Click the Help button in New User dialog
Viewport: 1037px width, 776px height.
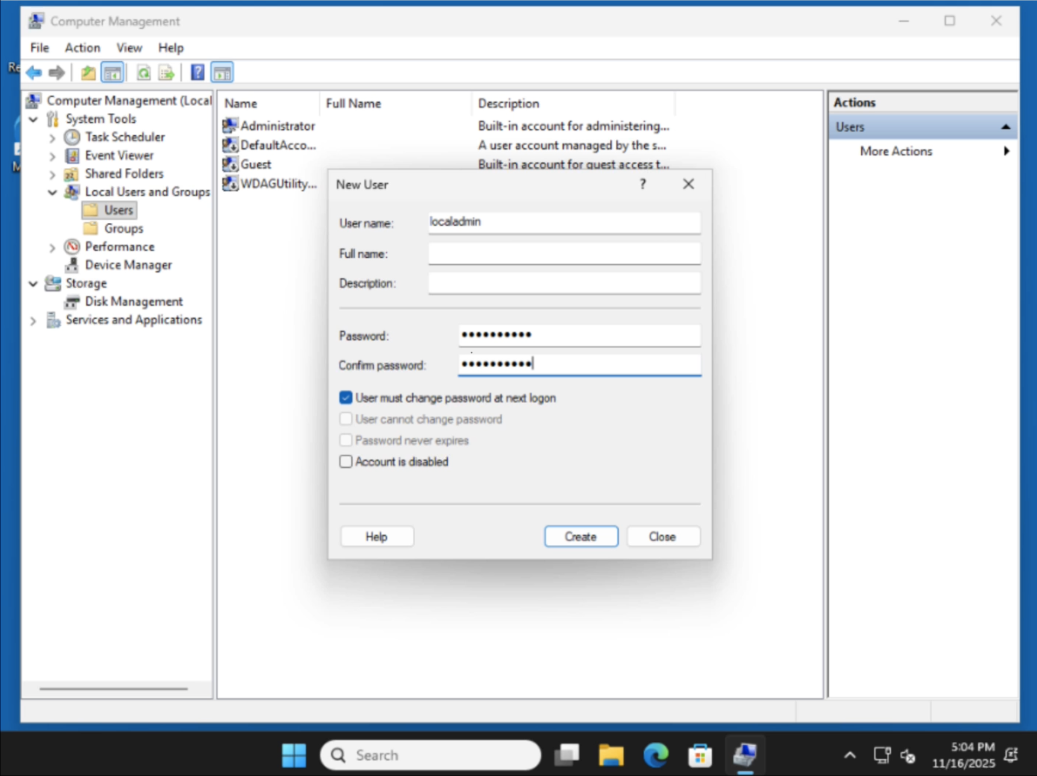click(377, 537)
